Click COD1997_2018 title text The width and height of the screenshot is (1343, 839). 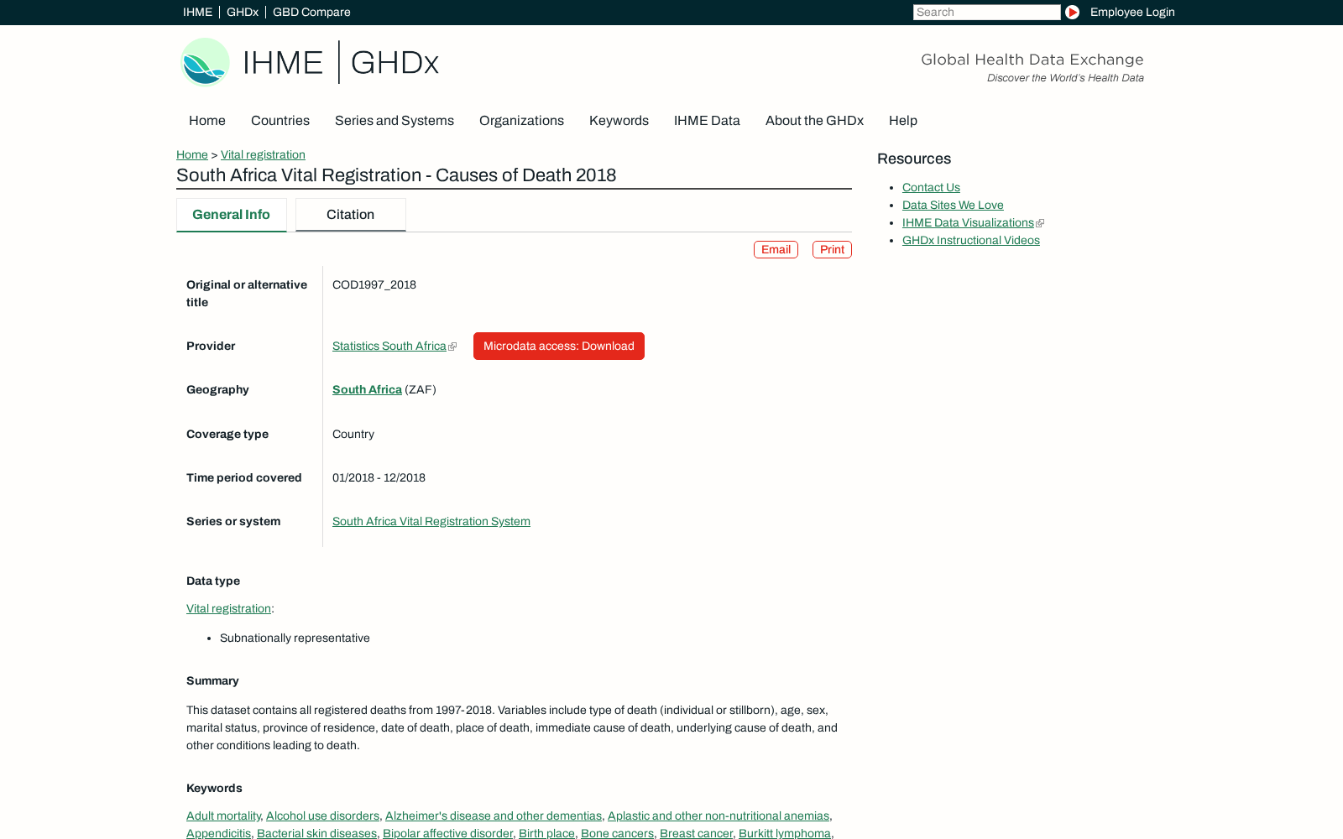click(x=374, y=284)
